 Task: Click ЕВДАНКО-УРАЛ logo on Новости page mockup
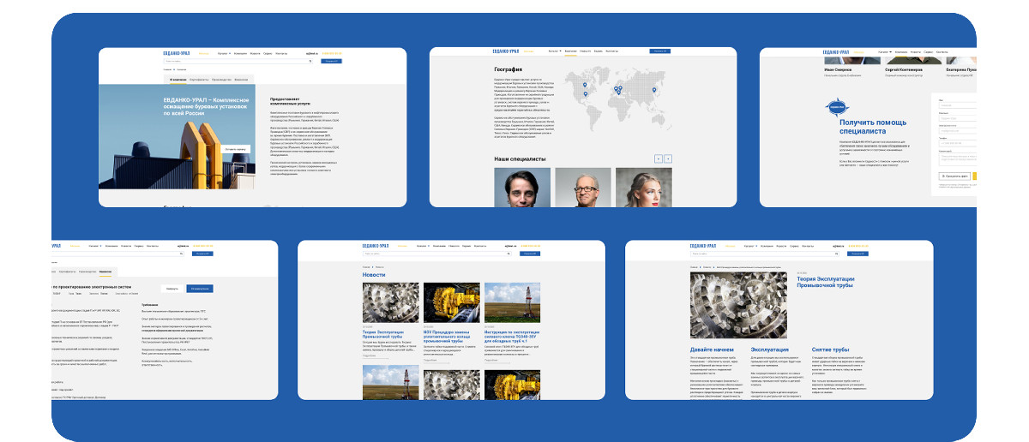click(x=376, y=246)
